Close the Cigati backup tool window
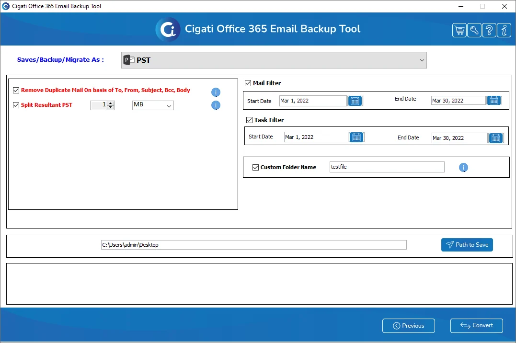This screenshot has width=516, height=343. click(504, 6)
